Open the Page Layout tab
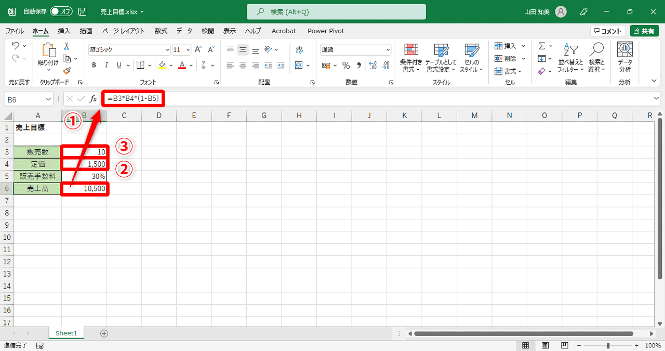This screenshot has height=351, width=665. tap(123, 31)
